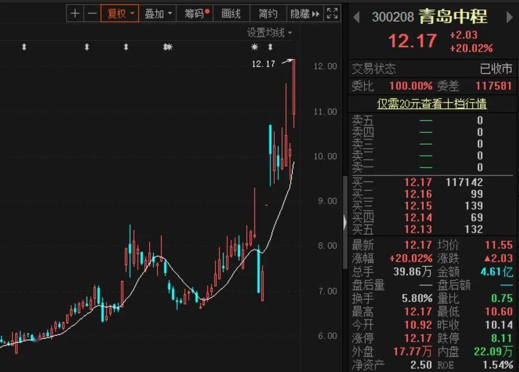Toggle 复权 price adjustment mode
The image size is (519, 372).
[116, 13]
